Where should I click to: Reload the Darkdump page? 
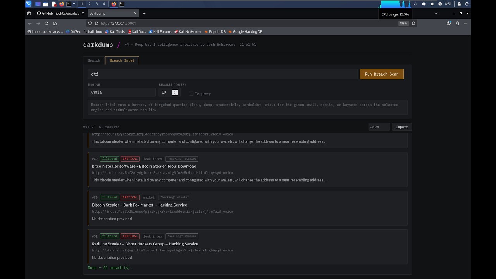[46, 23]
